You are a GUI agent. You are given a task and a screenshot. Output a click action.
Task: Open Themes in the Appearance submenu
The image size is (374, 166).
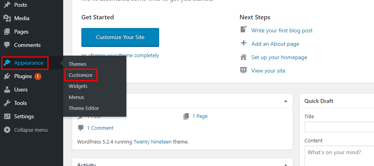coord(77,64)
